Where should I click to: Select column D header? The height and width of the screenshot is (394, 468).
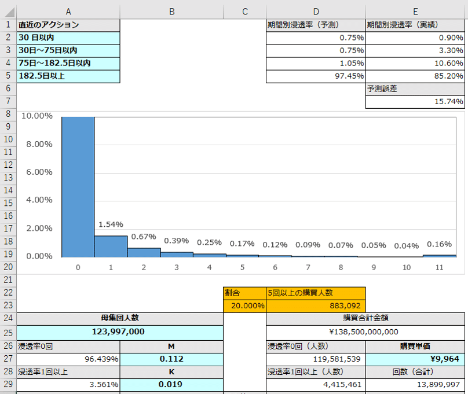tap(316, 12)
